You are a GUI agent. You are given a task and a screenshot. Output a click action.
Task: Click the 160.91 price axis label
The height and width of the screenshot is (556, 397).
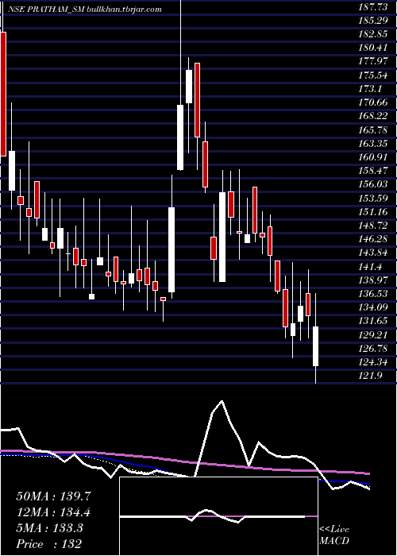coord(373,157)
